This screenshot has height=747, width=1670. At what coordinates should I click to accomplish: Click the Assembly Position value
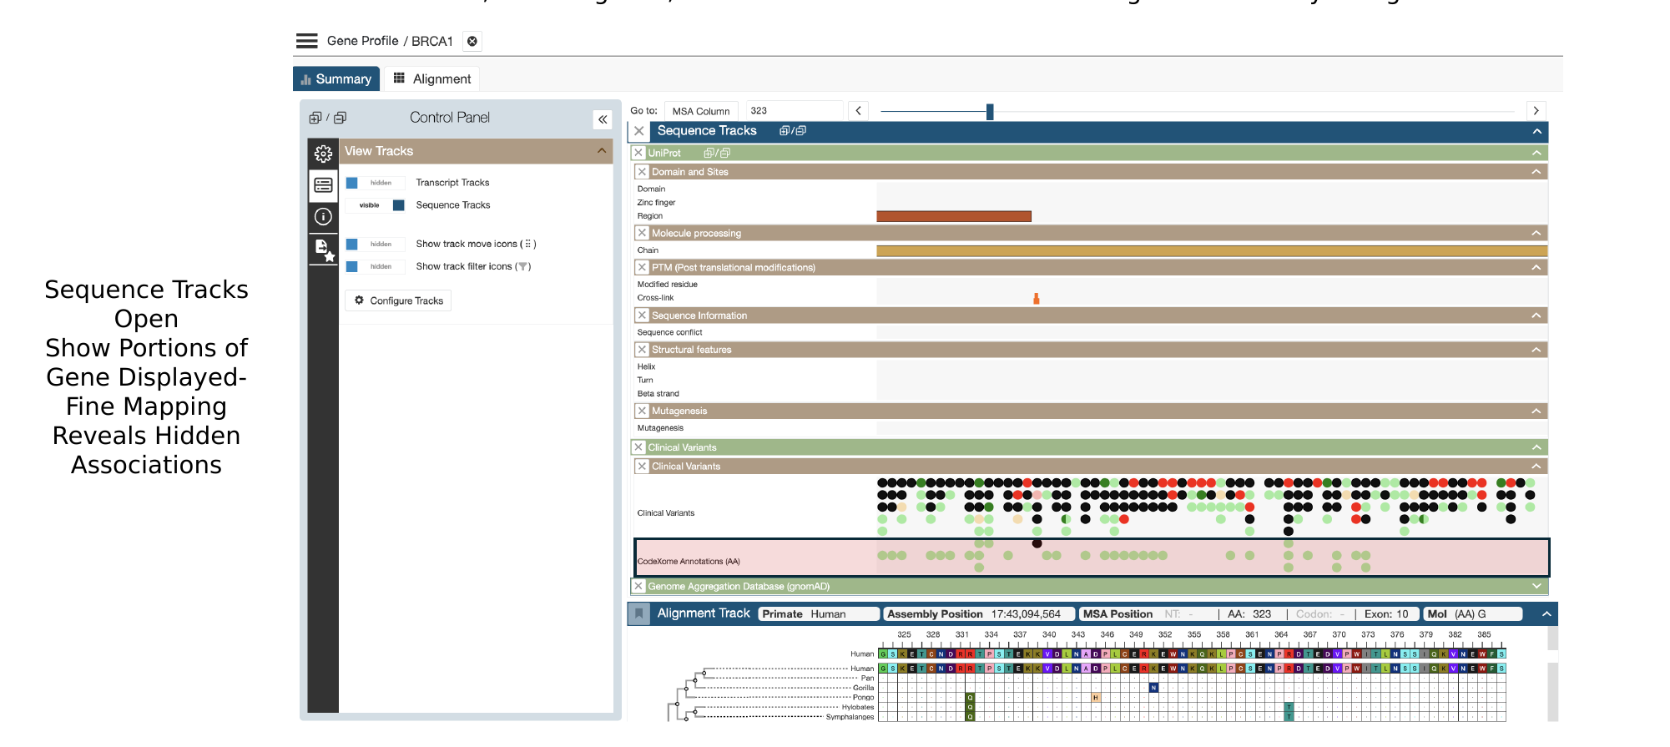tap(1026, 614)
